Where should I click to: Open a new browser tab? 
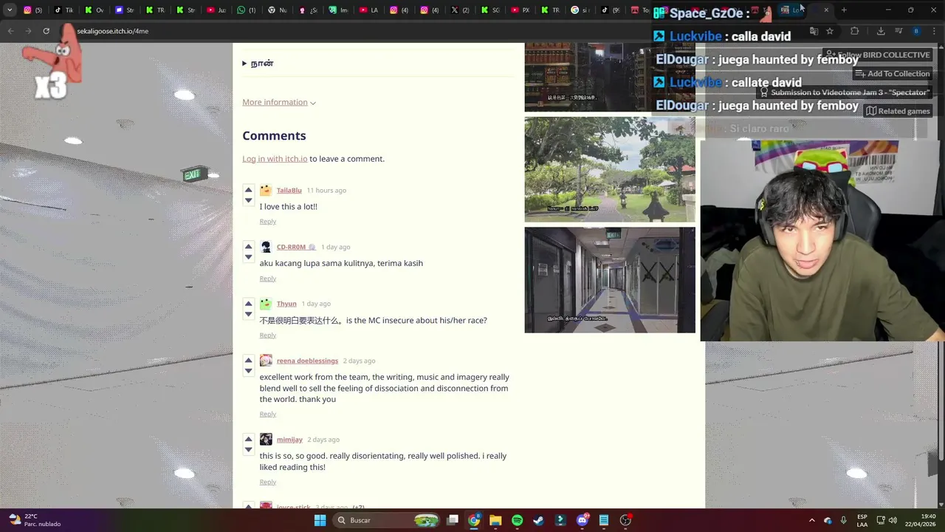844,10
